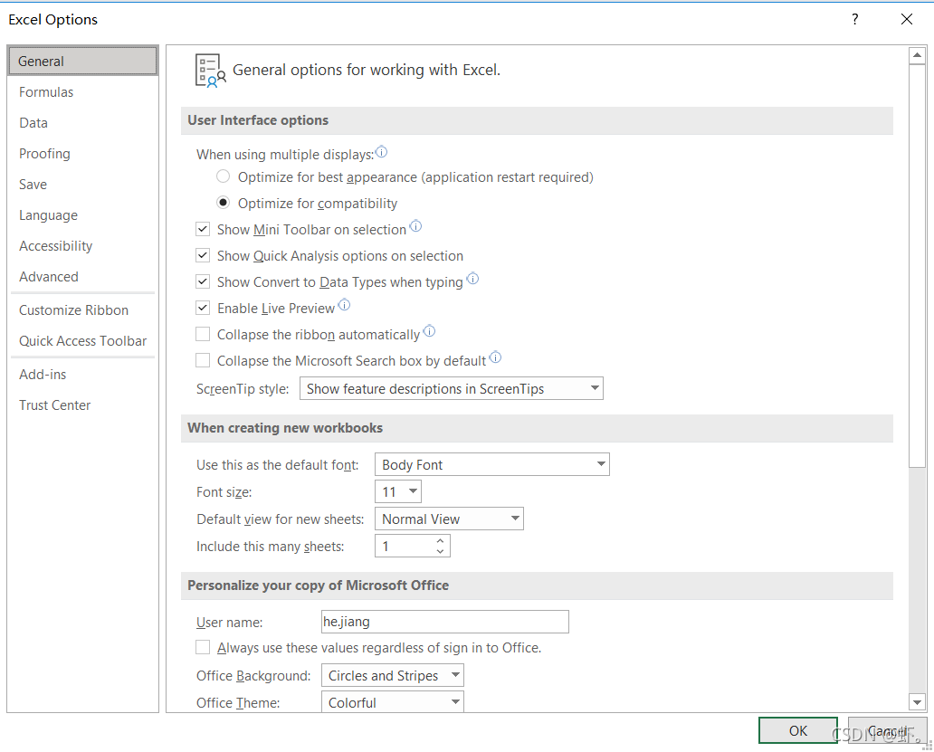Click the help question mark in title bar

pos(855,19)
